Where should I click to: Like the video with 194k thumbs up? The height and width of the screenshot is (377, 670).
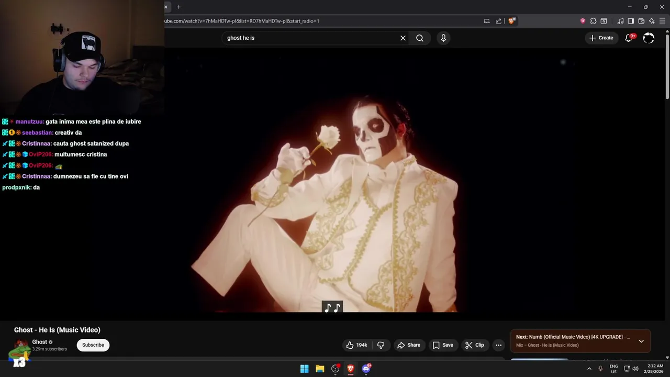point(357,345)
